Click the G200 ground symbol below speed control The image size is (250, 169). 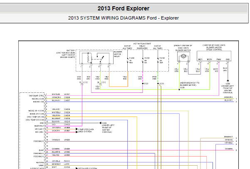pyautogui.click(x=228, y=81)
